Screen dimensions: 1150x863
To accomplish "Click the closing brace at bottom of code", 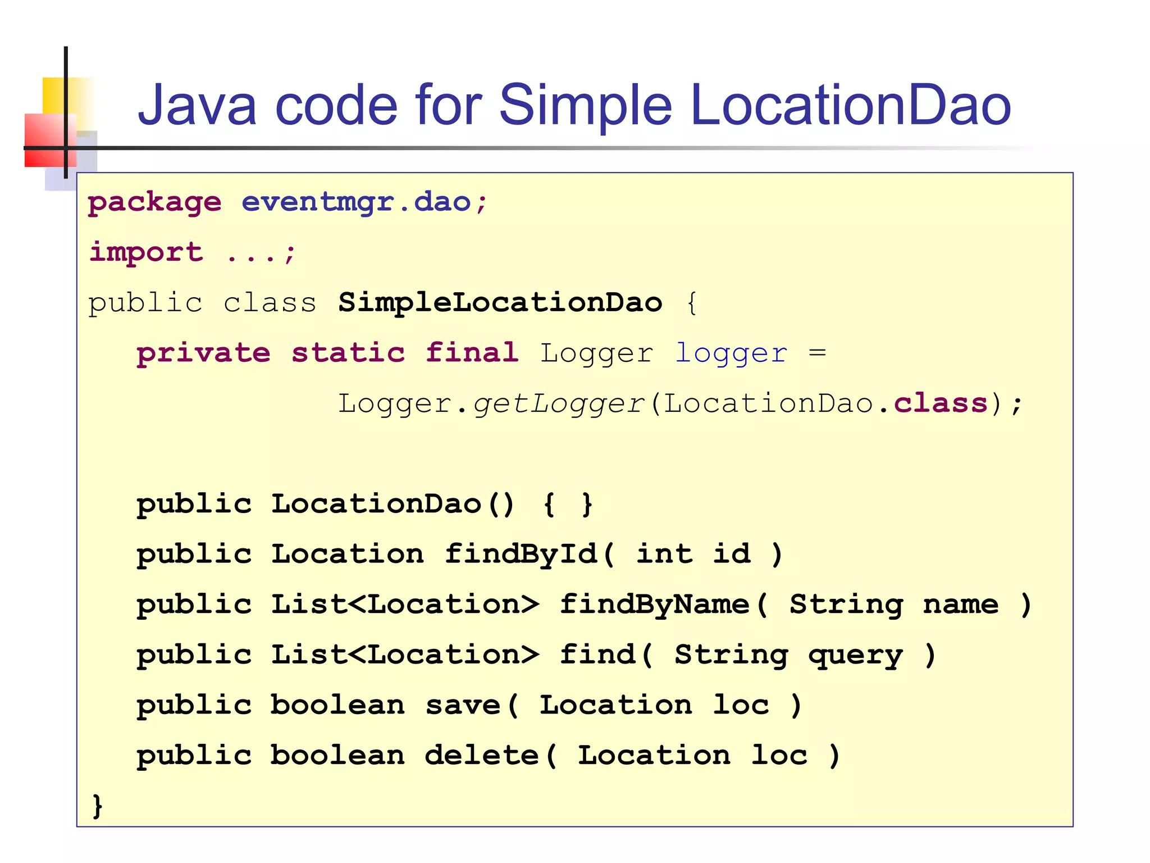I will point(97,805).
